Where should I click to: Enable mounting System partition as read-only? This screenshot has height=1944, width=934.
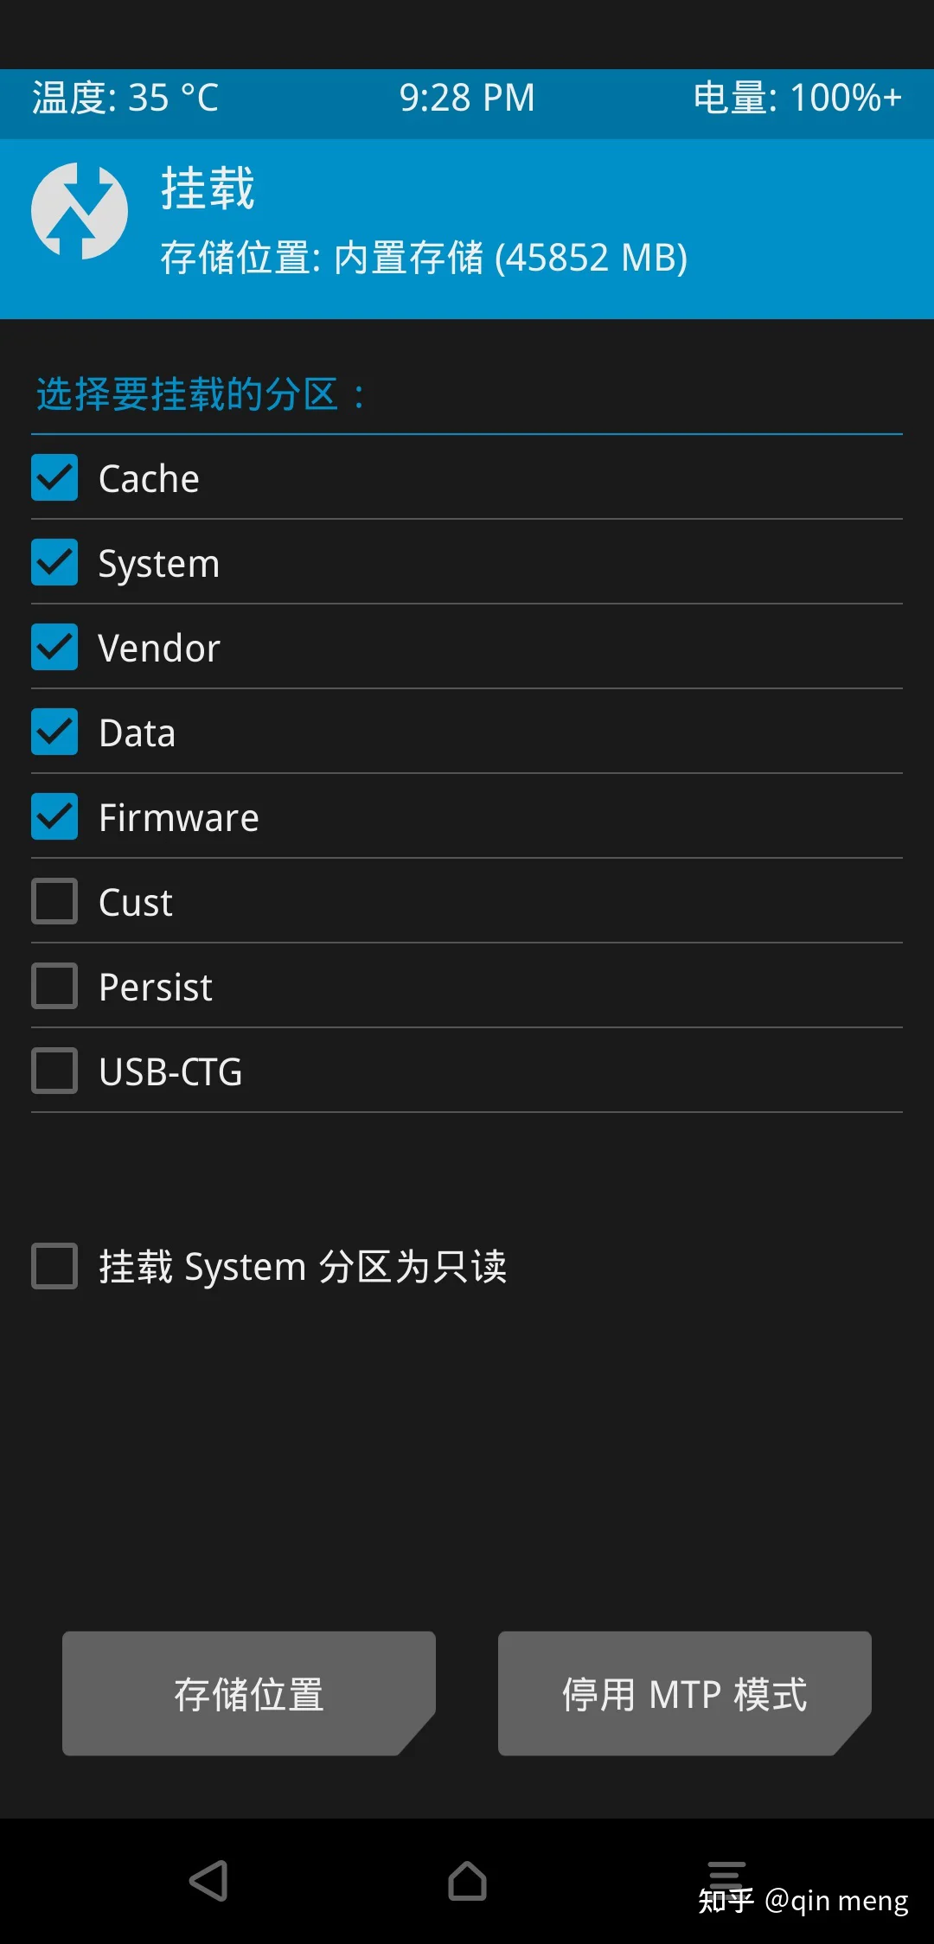point(54,1266)
